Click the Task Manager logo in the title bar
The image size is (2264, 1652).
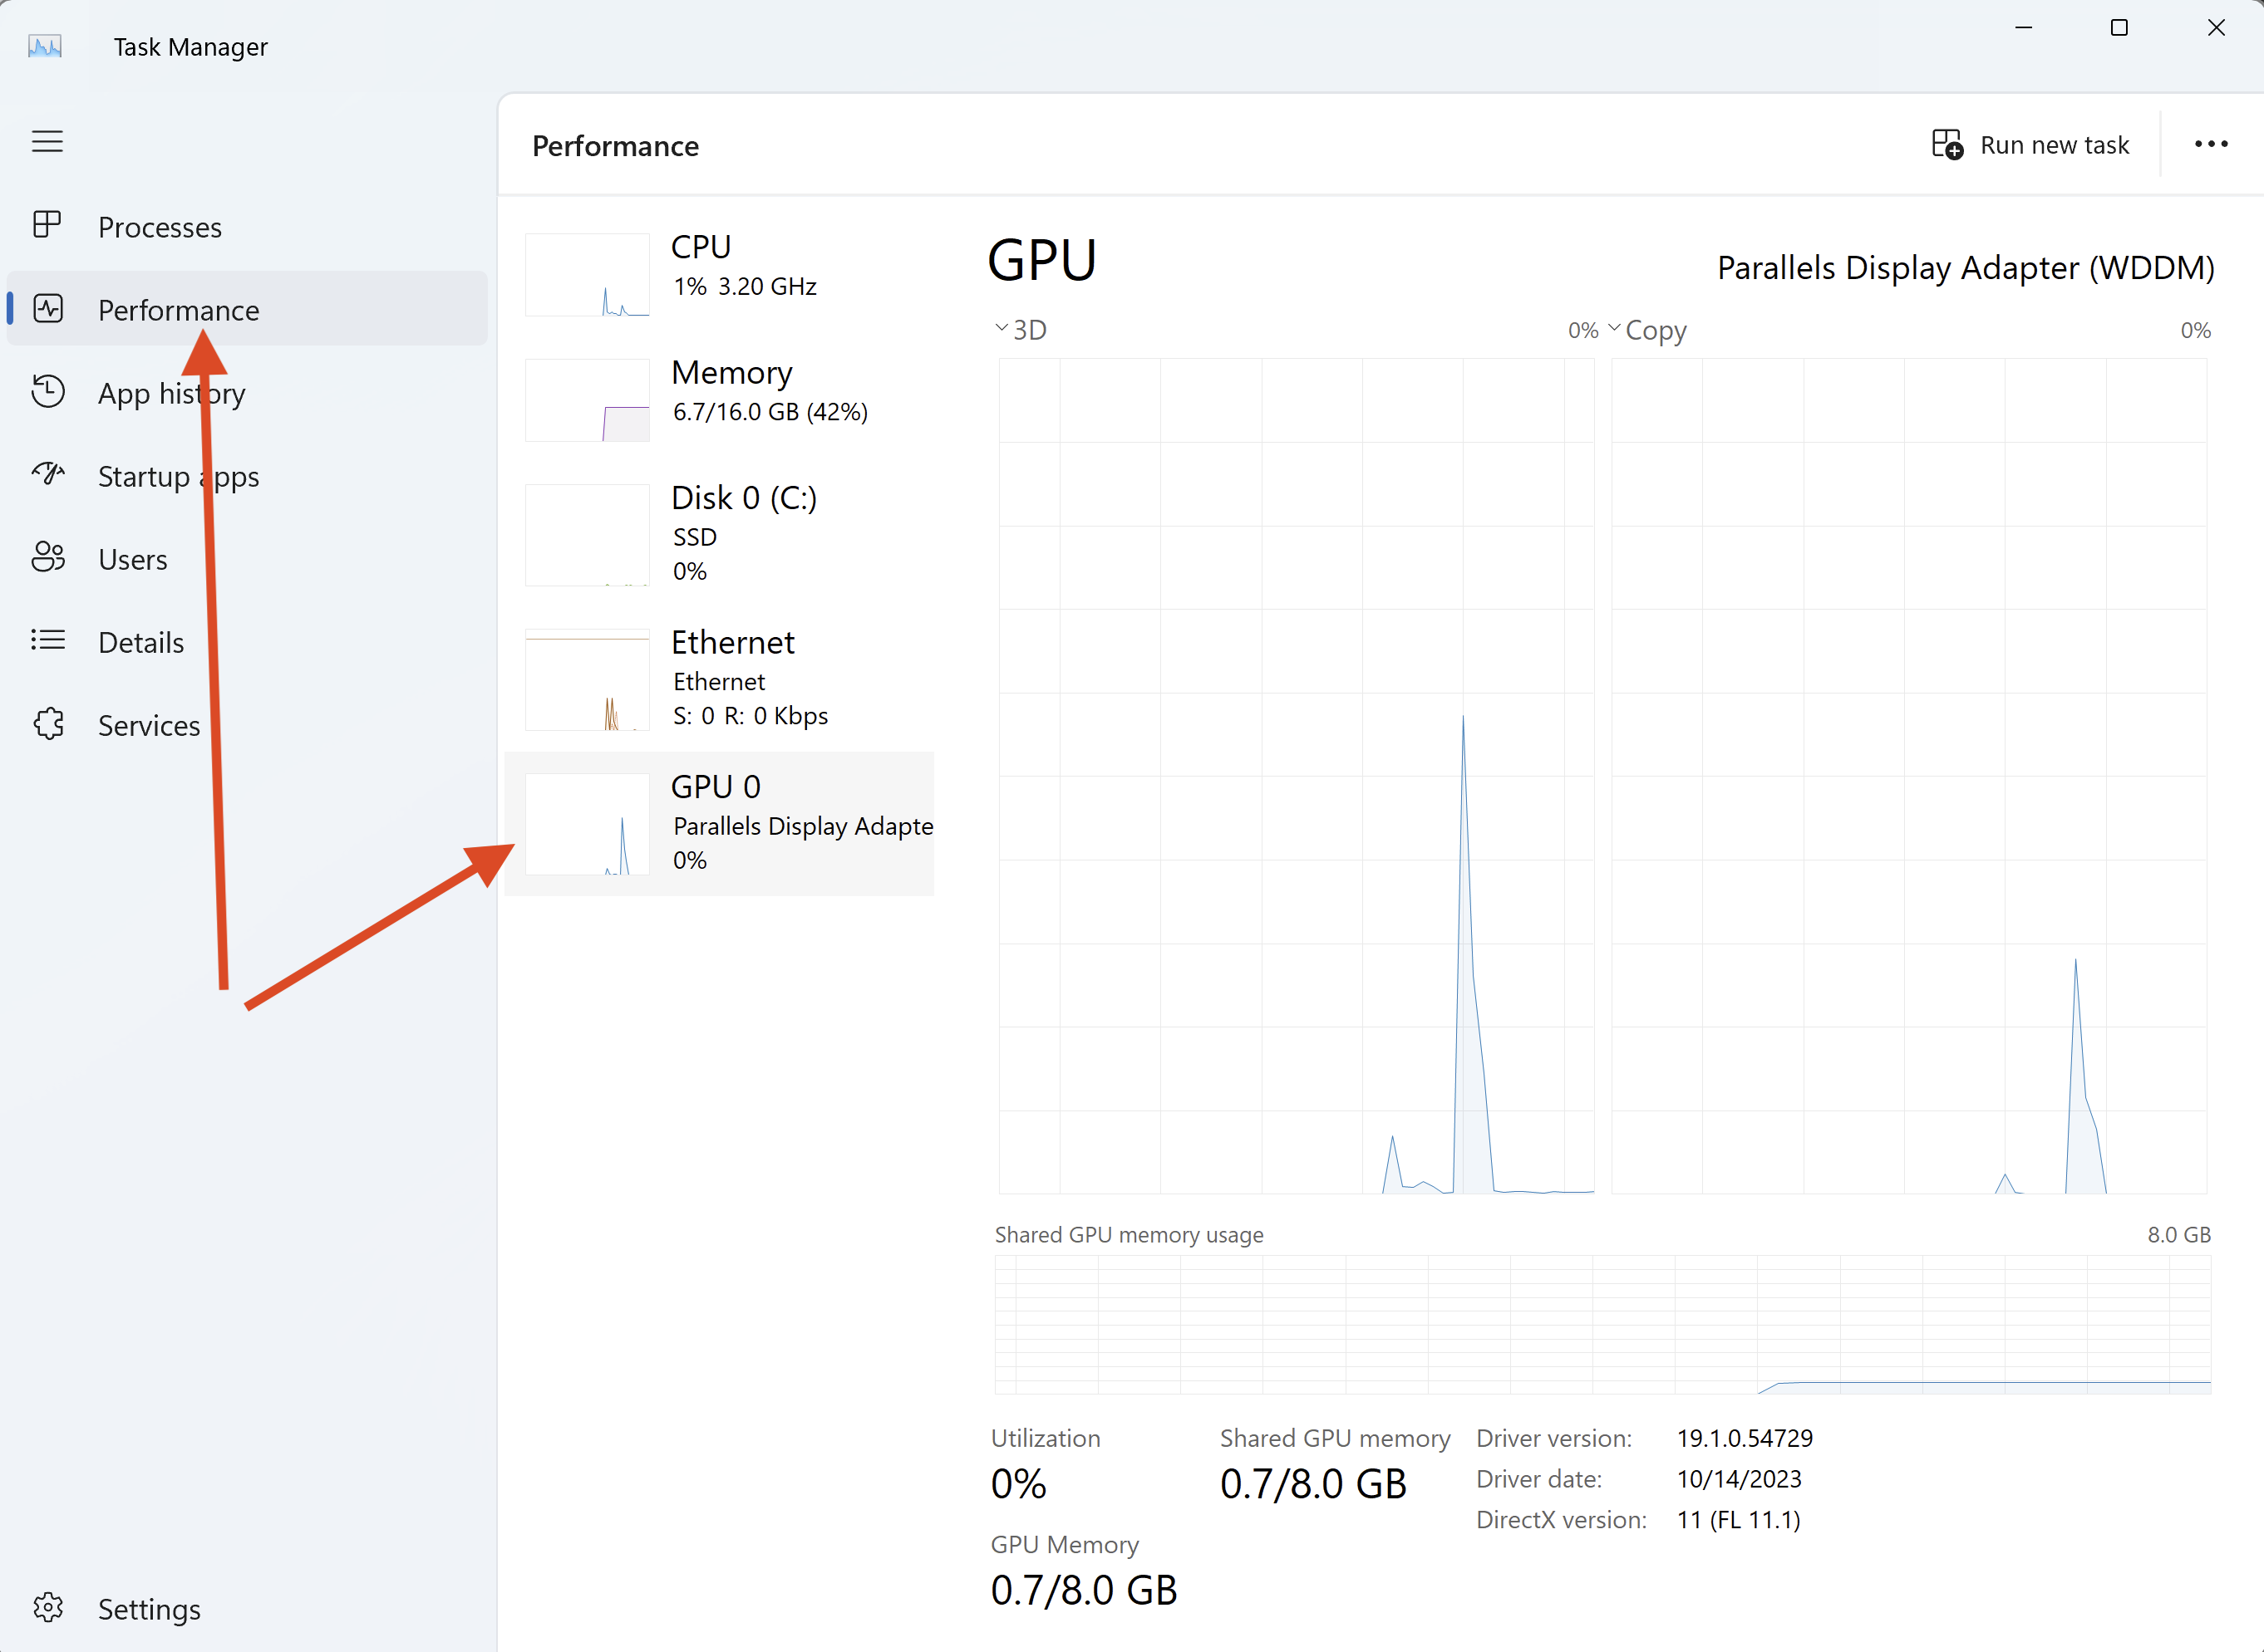pos(43,45)
